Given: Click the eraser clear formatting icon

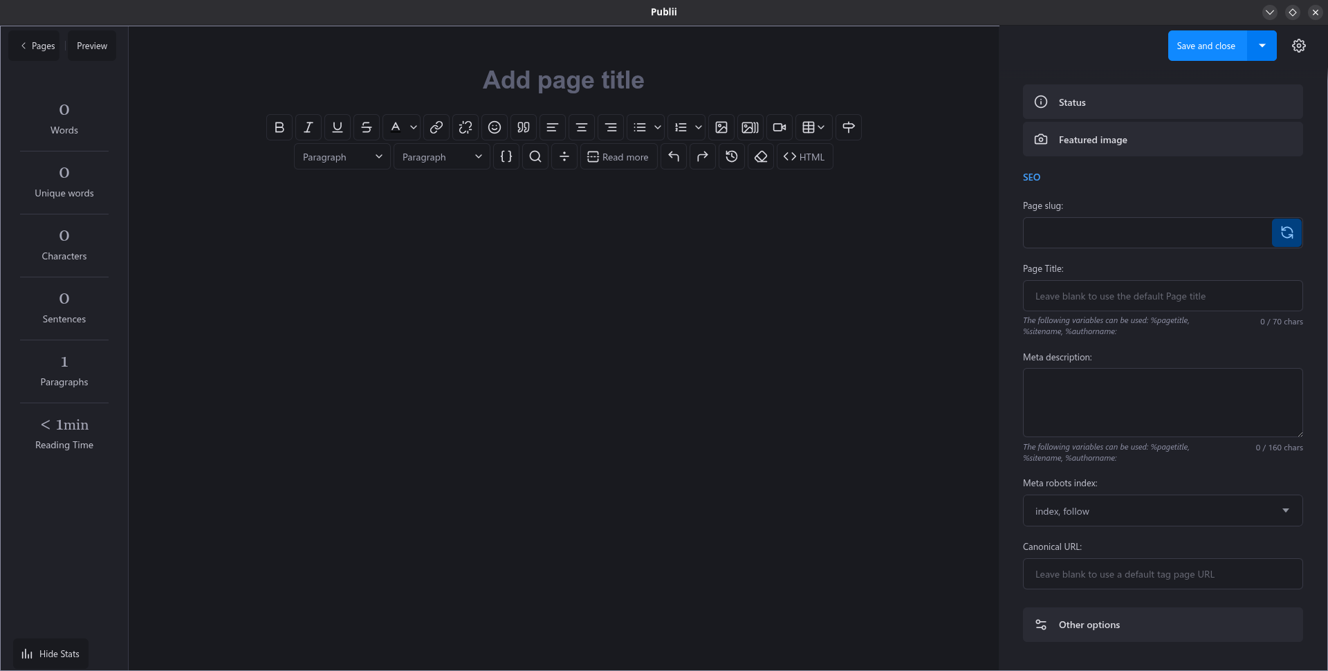Looking at the screenshot, I should point(761,157).
